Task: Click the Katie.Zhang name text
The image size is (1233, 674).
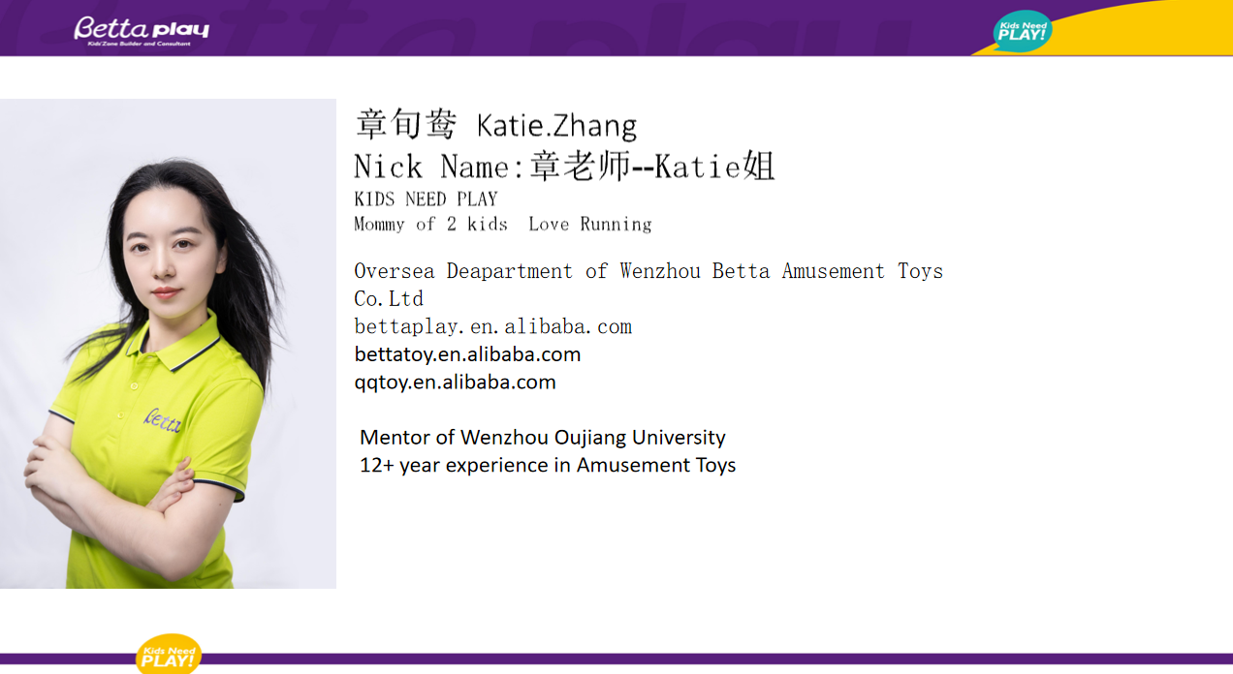Action: click(556, 126)
